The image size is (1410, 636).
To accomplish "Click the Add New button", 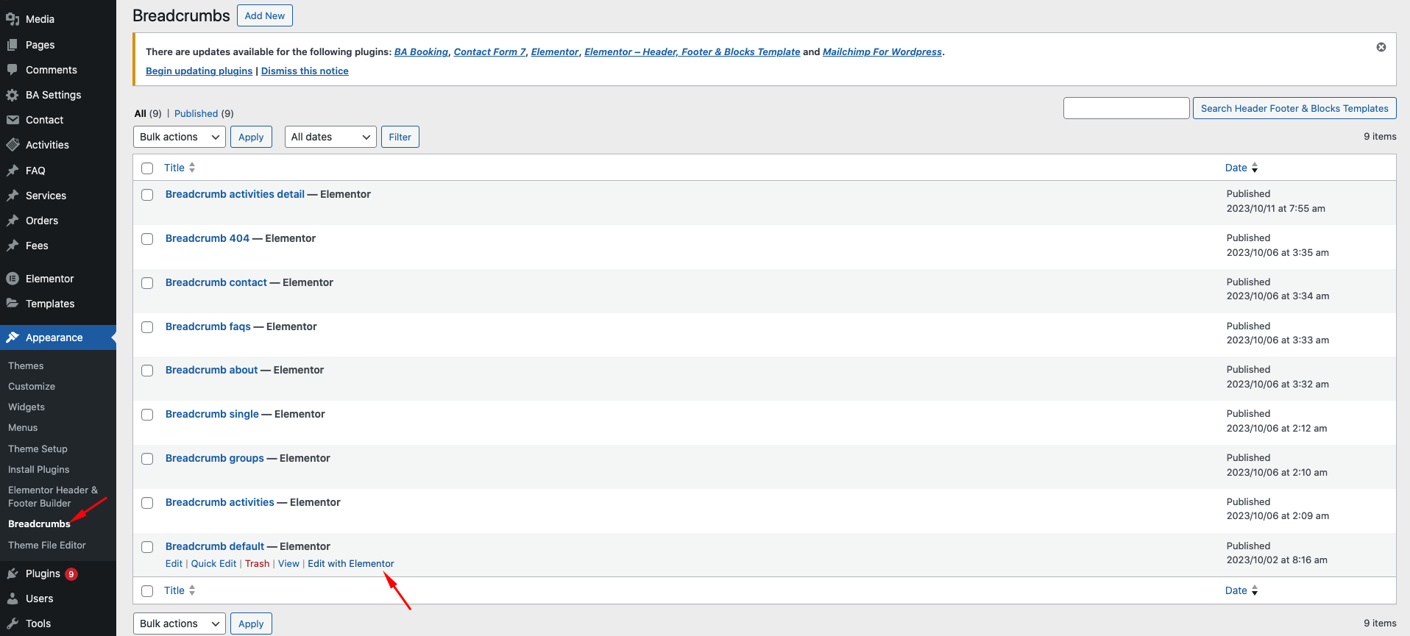I will [265, 15].
